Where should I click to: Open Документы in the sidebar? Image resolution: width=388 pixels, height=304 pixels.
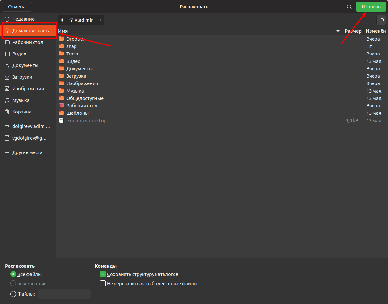point(28,65)
